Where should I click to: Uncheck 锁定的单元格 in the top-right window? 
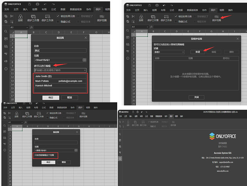click(x=176, y=16)
